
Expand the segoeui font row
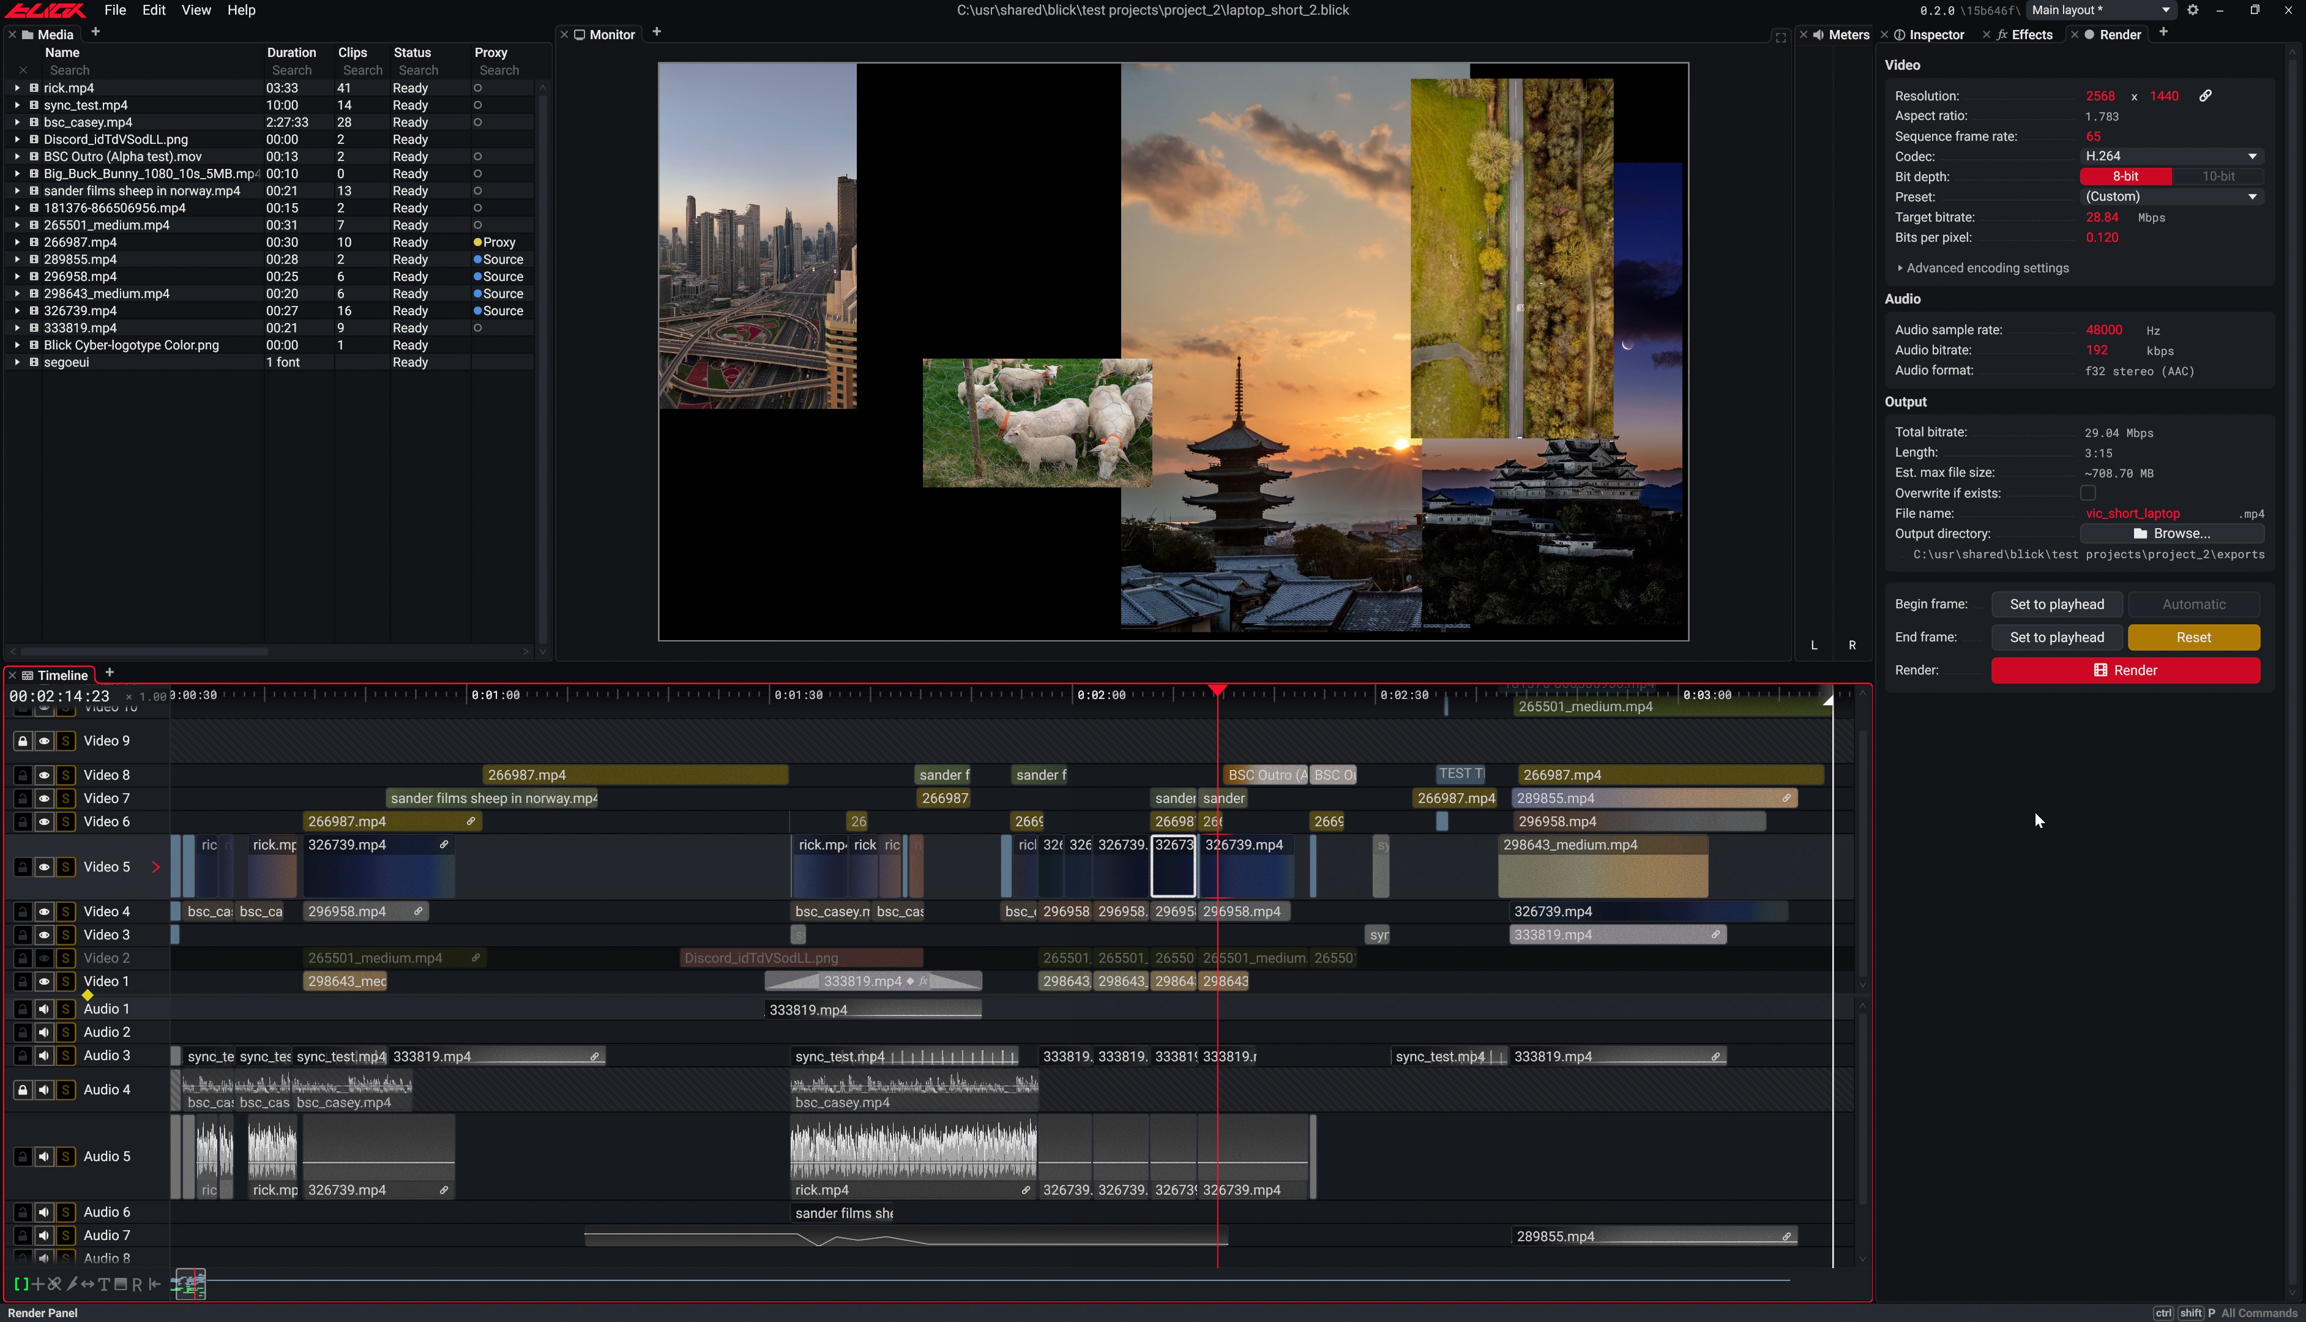17,362
